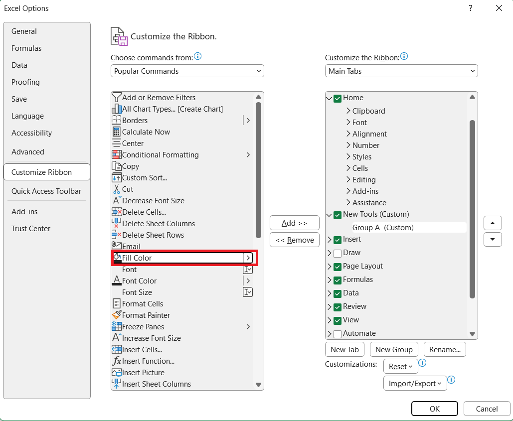Click the ribbon tabs list scrollbar thumb
513x421 pixels.
(472, 209)
